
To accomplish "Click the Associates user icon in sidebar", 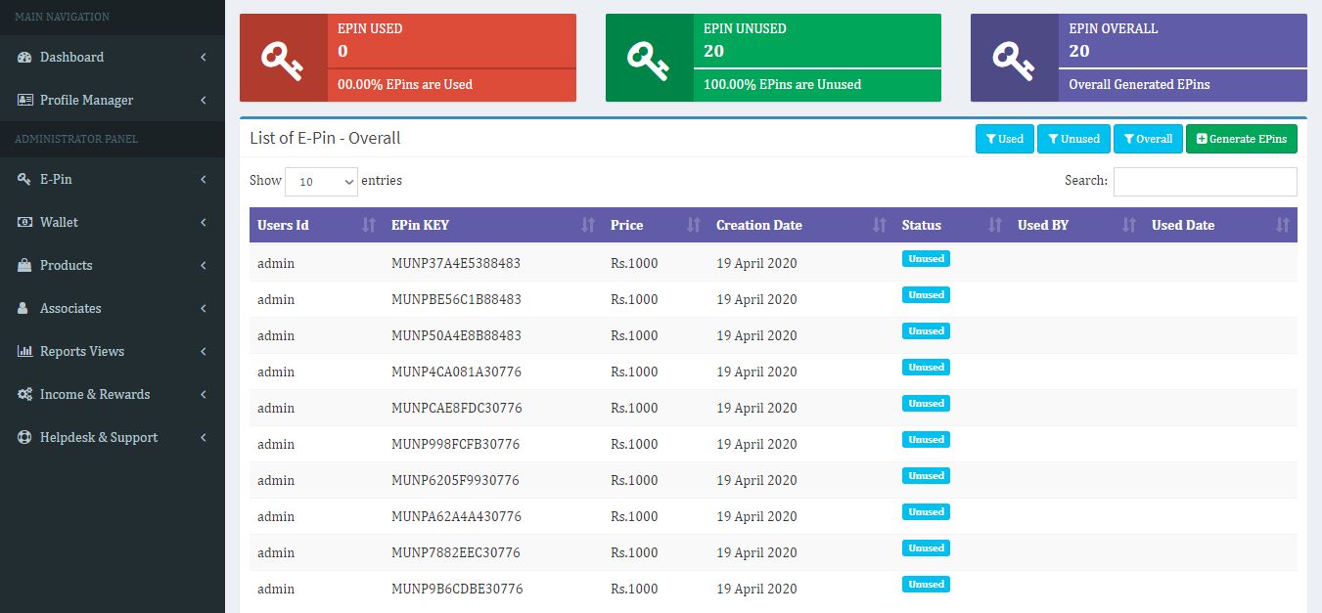I will (x=23, y=309).
